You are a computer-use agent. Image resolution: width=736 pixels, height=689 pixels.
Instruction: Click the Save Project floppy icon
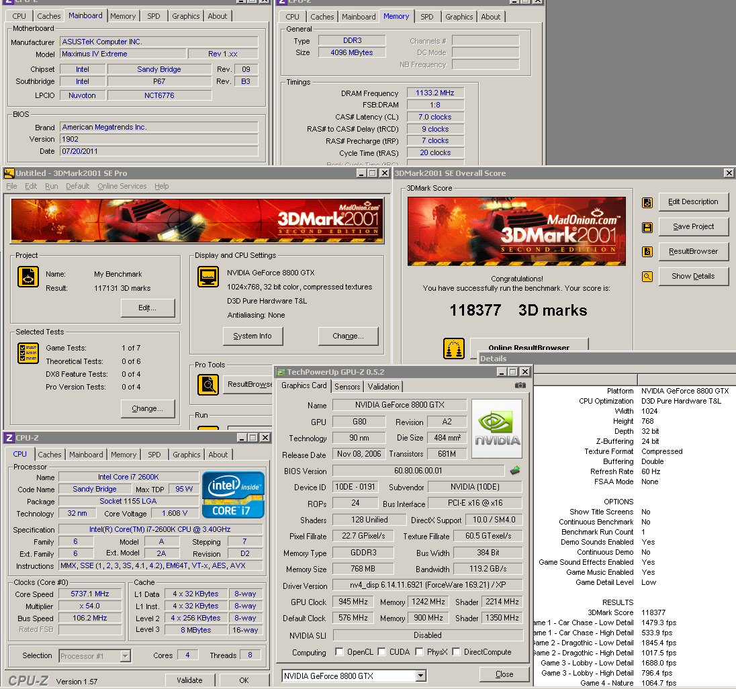tap(647, 228)
